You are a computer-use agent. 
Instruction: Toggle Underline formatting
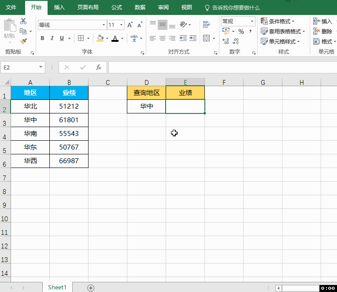point(62,38)
